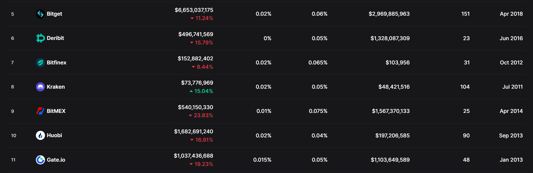Click the Bitget exchange logo icon
The image size is (533, 173).
coord(40,14)
